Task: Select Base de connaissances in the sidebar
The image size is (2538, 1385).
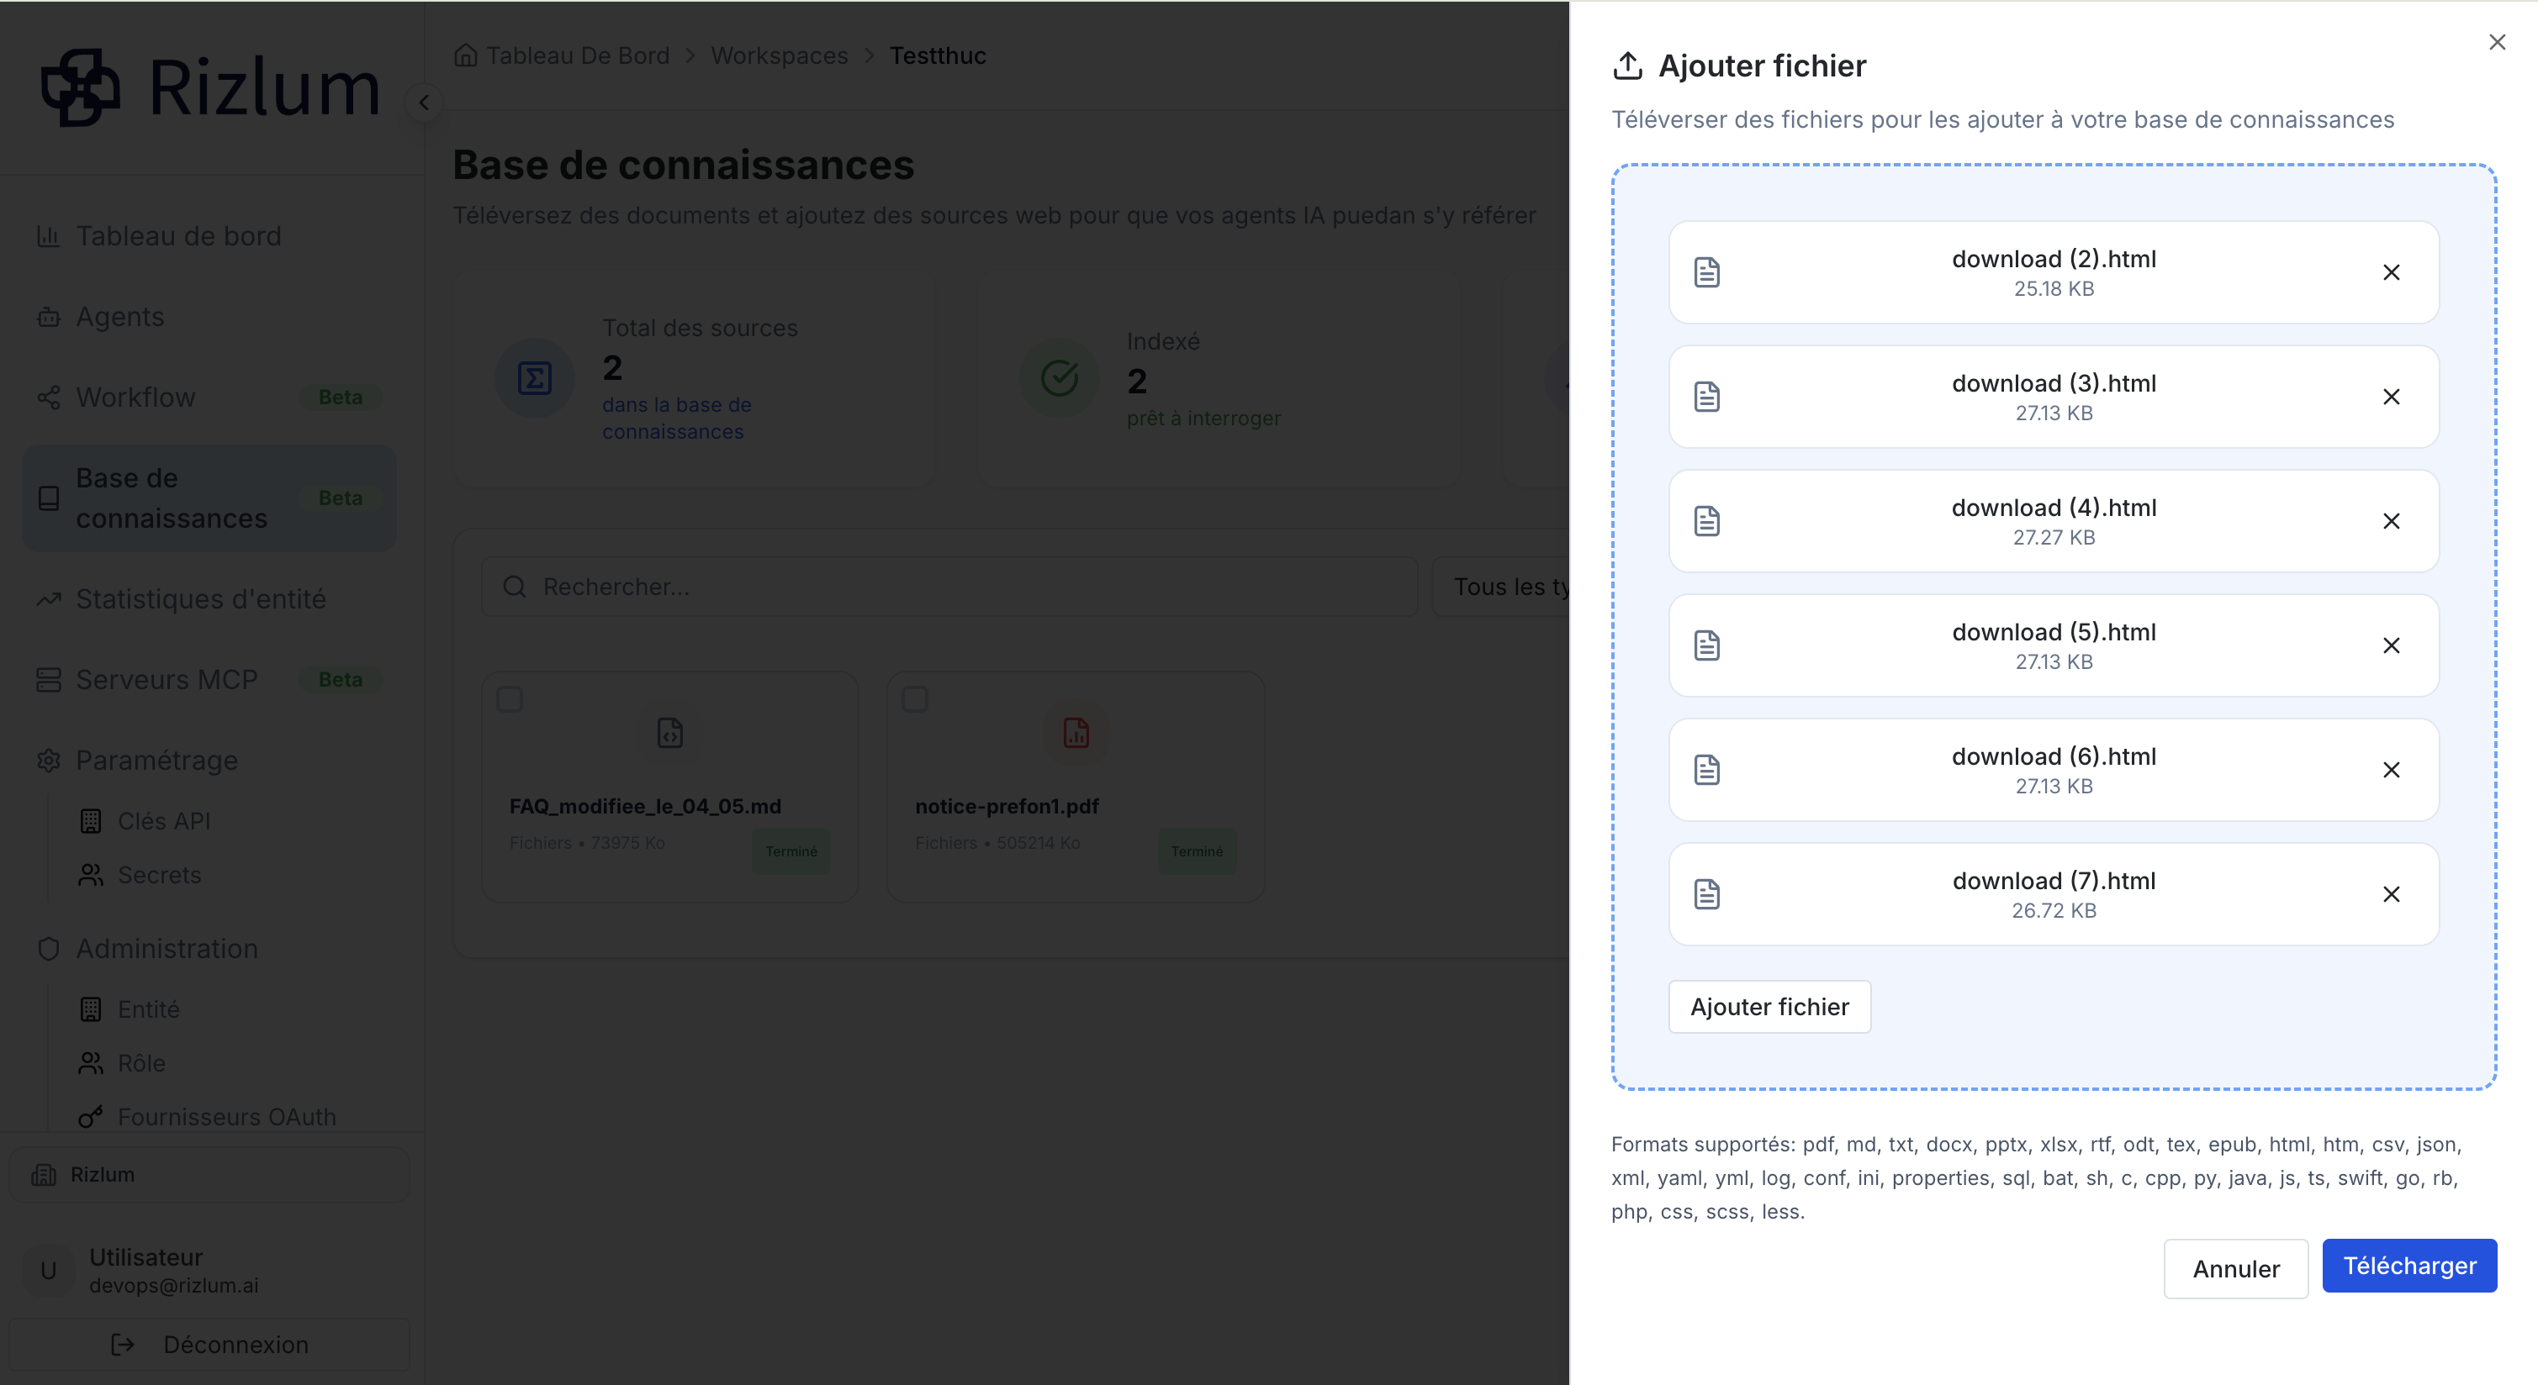Action: click(x=209, y=498)
